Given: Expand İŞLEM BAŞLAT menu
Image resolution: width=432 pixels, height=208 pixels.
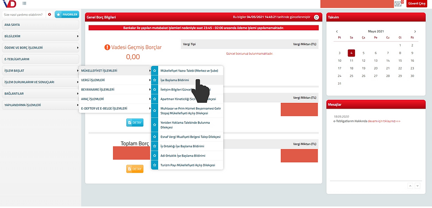Looking at the screenshot, I should [x=40, y=70].
